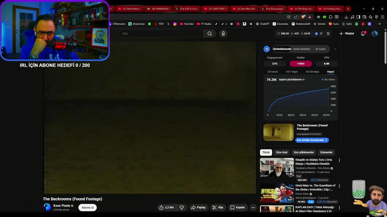Switch to the CAPE FEAR browser tab
The width and height of the screenshot is (387, 217).
216,9
